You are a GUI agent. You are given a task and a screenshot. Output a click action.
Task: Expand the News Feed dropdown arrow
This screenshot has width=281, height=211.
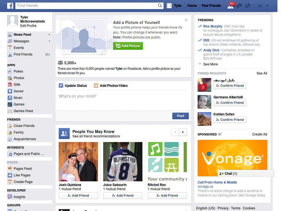point(49,35)
